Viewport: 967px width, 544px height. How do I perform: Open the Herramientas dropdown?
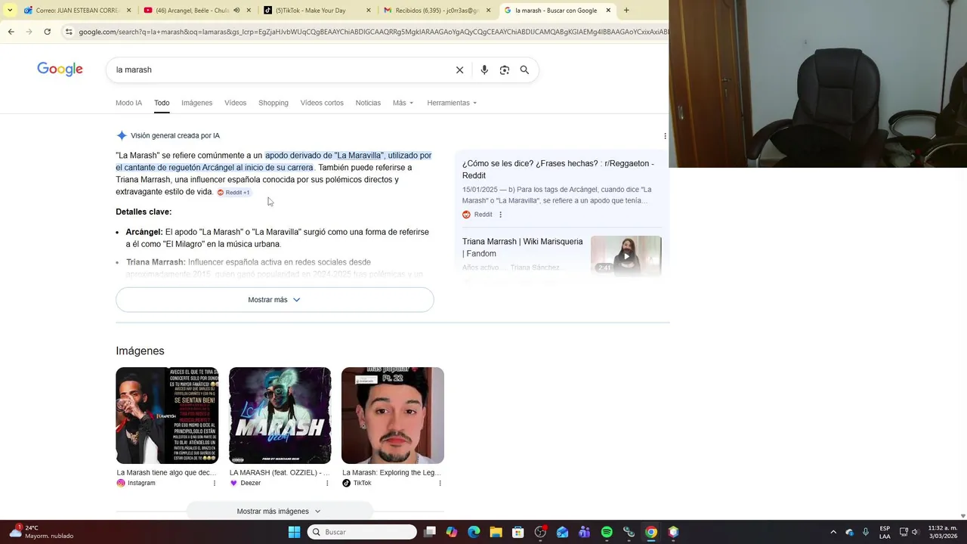click(452, 103)
